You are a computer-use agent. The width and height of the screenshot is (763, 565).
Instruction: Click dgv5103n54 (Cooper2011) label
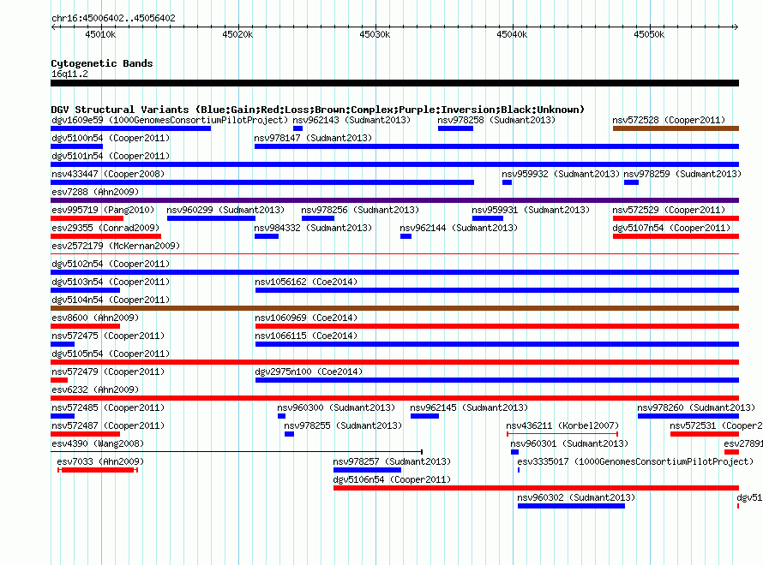click(x=111, y=282)
